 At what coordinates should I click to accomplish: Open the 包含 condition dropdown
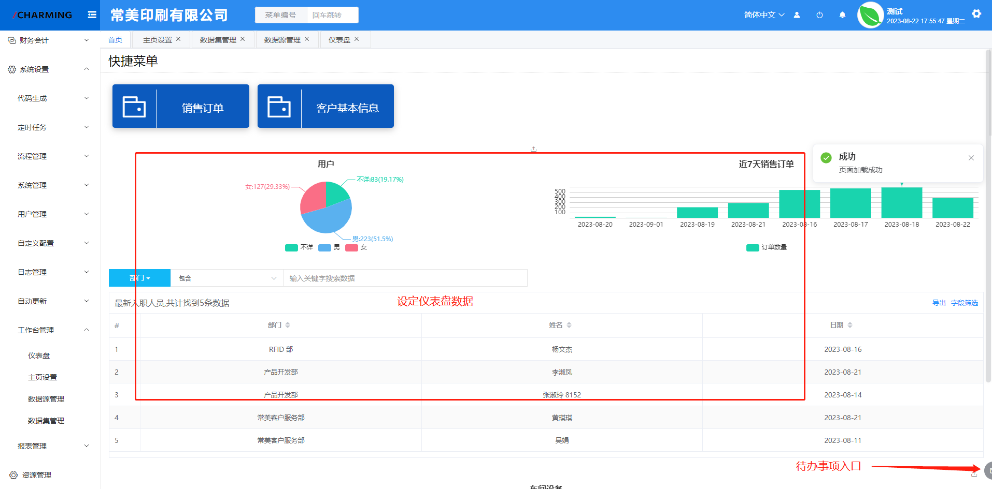[227, 278]
